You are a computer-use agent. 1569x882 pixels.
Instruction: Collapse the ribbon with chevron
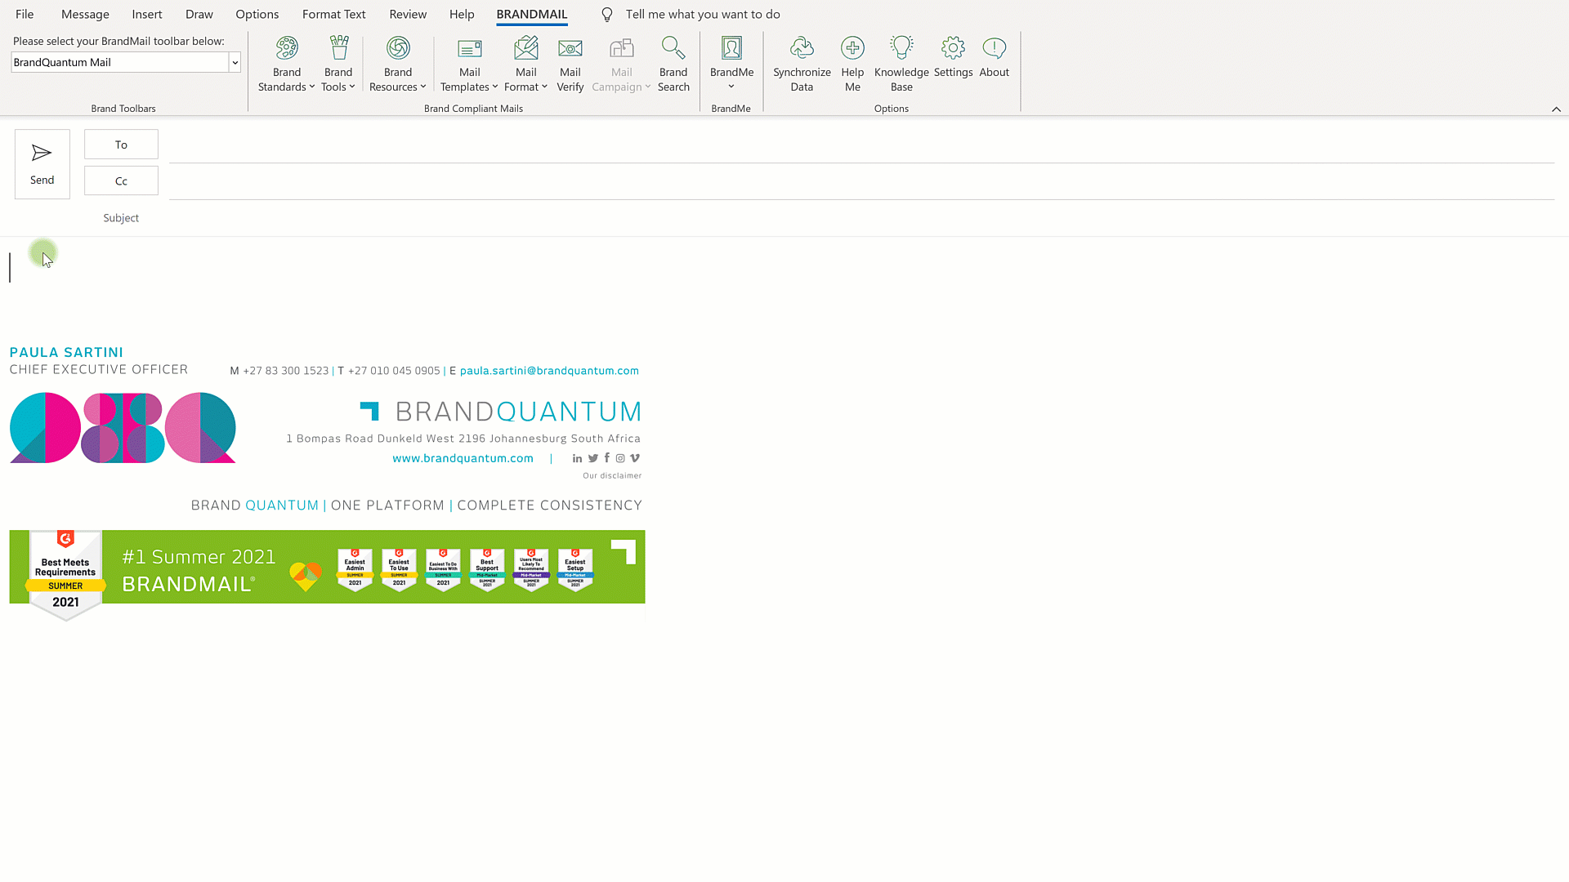click(1556, 109)
